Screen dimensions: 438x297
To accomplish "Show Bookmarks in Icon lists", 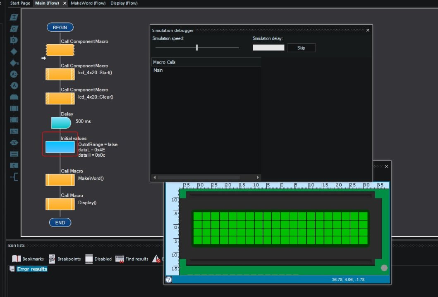I will (28, 259).
